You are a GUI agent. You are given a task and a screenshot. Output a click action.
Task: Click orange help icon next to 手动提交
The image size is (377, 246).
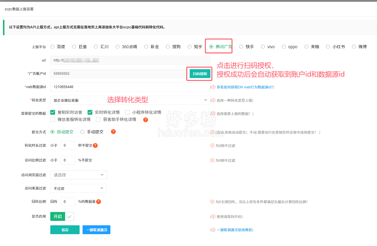point(113,132)
